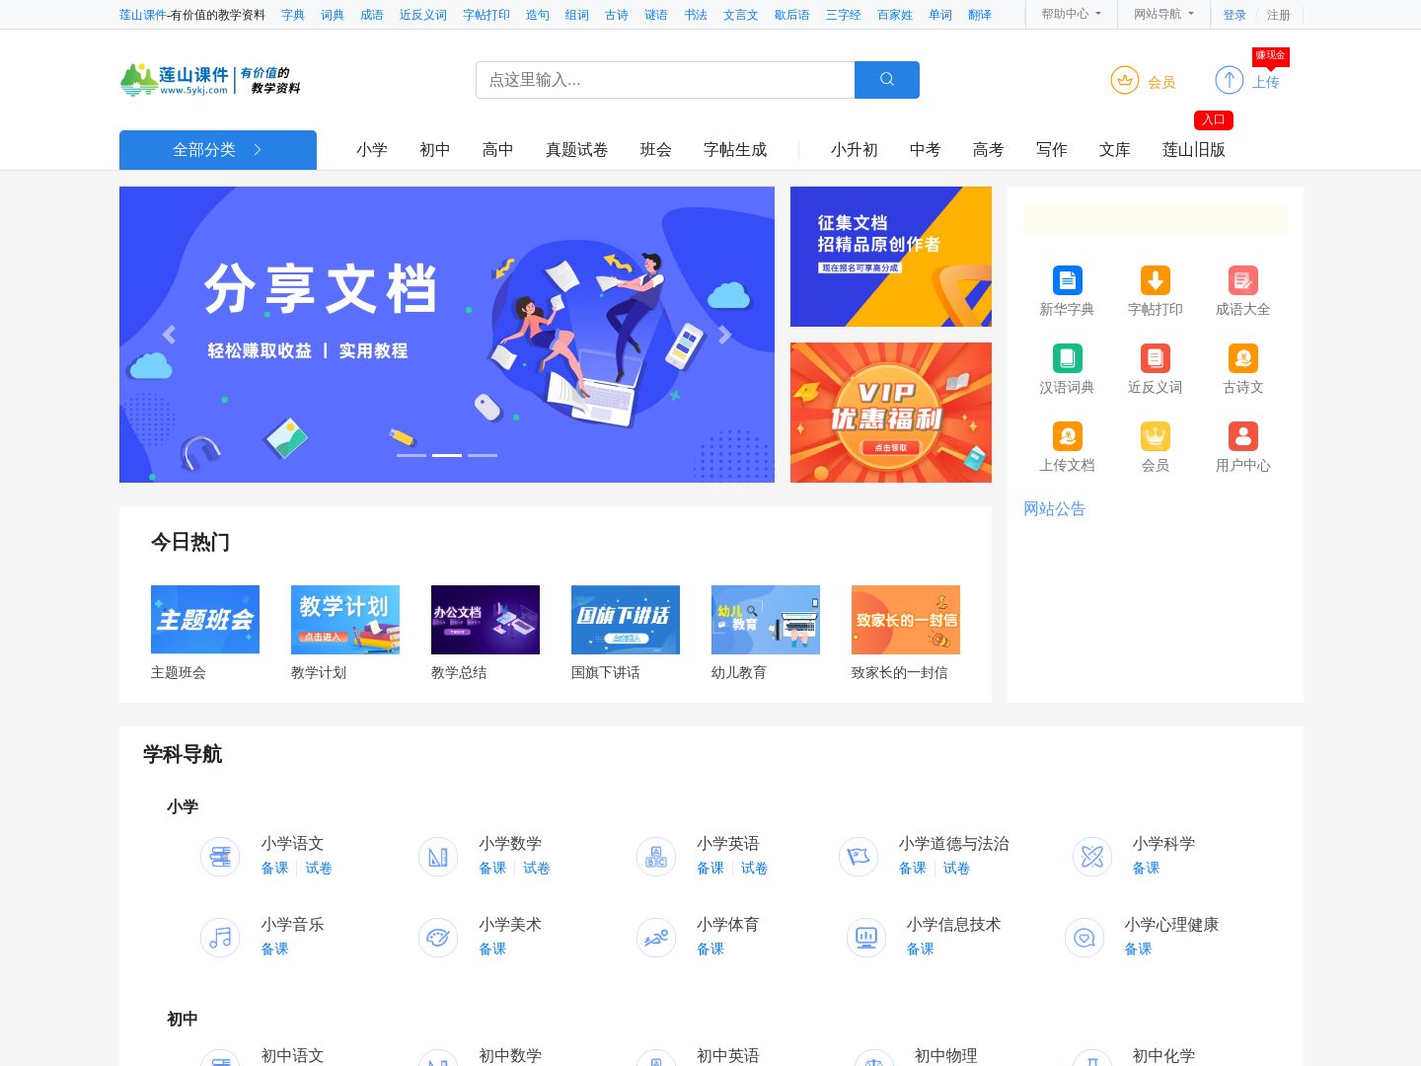Open the 汉语词典 green icon
Image resolution: width=1421 pixels, height=1066 pixels.
click(1067, 358)
